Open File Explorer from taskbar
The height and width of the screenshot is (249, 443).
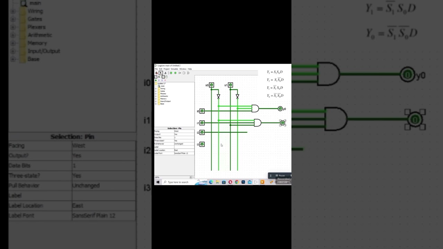(217, 182)
